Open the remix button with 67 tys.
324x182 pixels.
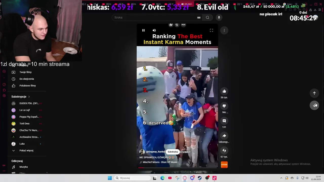point(224,151)
